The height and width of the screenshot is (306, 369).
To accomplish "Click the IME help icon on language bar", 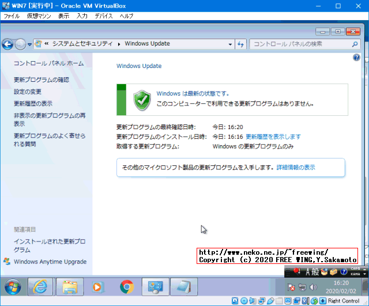I will coord(344,272).
